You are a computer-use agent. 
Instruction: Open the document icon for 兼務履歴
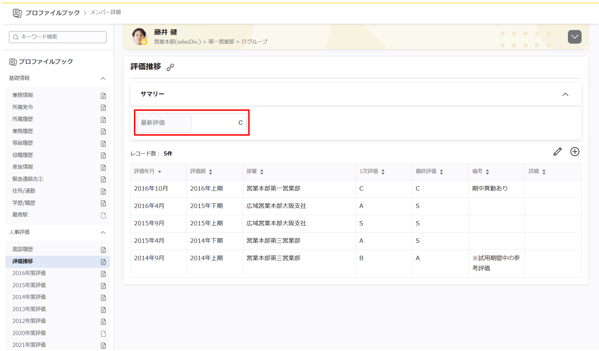pyautogui.click(x=103, y=131)
